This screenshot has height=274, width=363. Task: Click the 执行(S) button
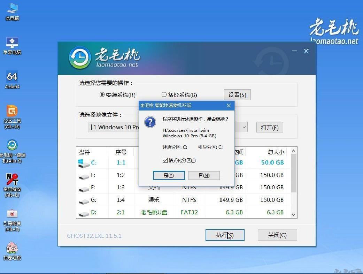tap(225, 235)
